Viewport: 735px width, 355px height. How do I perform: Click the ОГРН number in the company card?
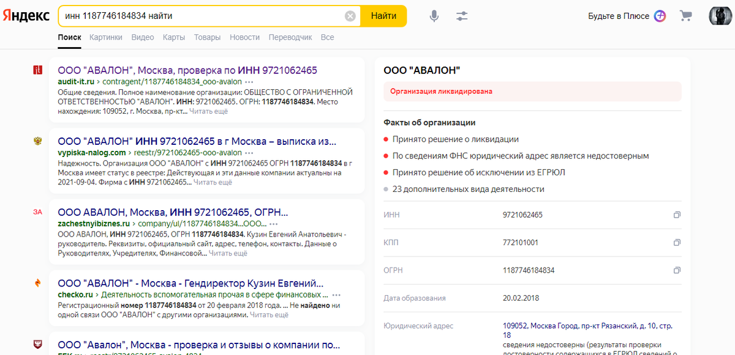click(529, 270)
